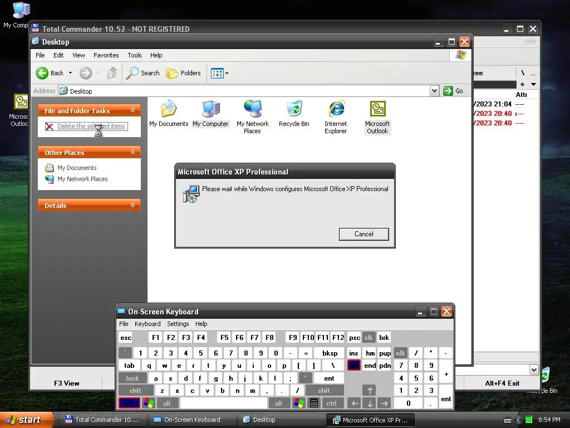This screenshot has height=428, width=570.
Task: Open My Documents link in Other Places
Action: pos(77,168)
